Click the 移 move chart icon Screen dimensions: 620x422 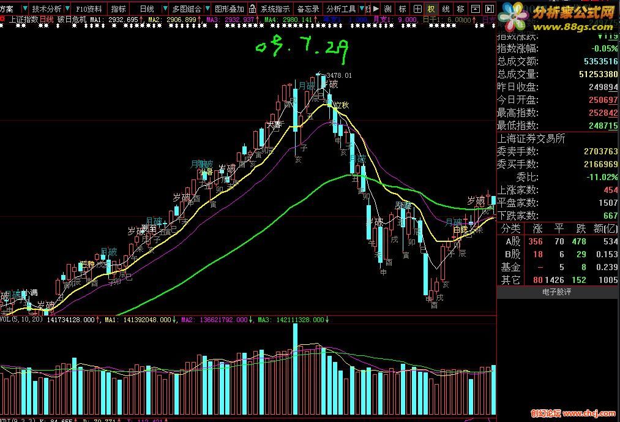(461, 9)
